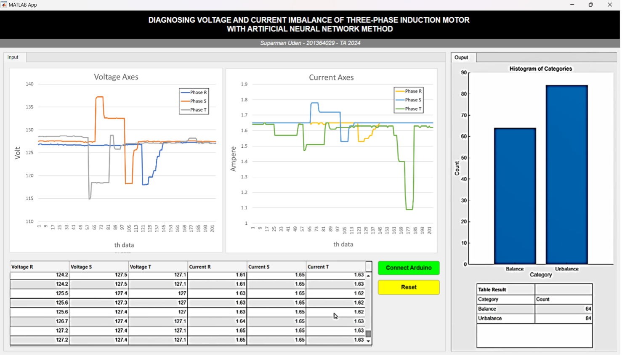Select the Current S column header
This screenshot has width=622, height=356.
point(277,267)
